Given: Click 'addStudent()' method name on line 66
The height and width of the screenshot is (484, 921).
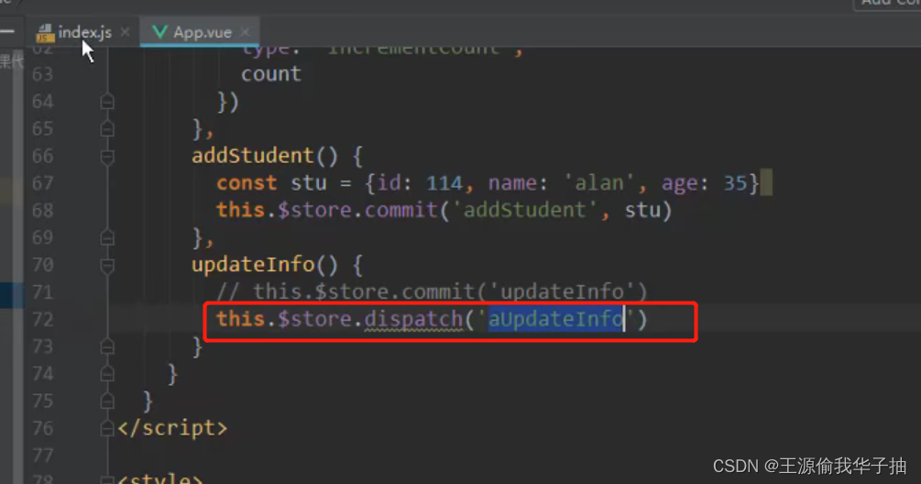Looking at the screenshot, I should (x=265, y=156).
